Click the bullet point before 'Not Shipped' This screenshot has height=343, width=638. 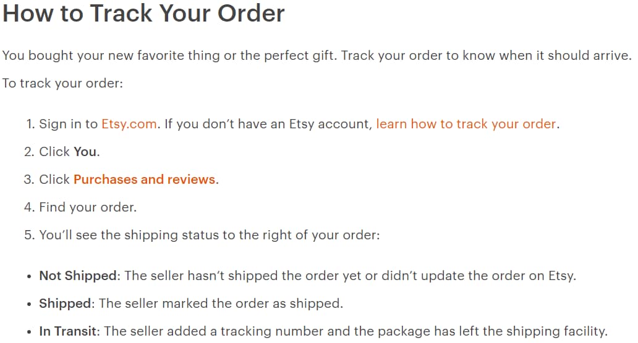[x=30, y=276]
